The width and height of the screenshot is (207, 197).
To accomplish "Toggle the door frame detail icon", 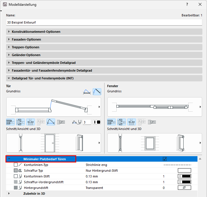I will (x=20, y=122).
